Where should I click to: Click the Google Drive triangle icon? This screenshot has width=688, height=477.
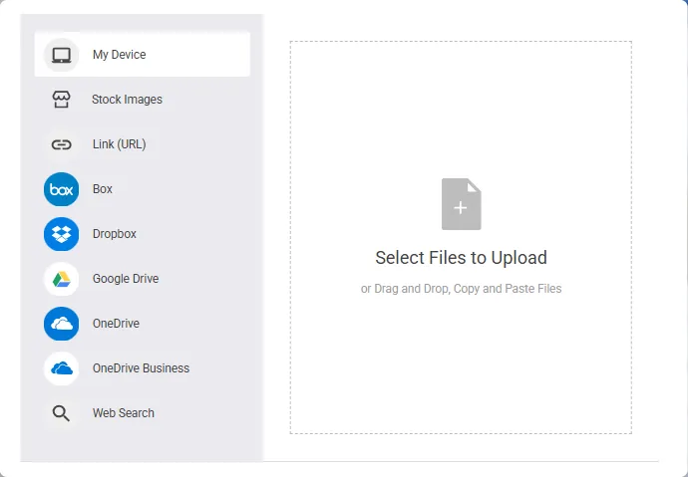pos(61,279)
